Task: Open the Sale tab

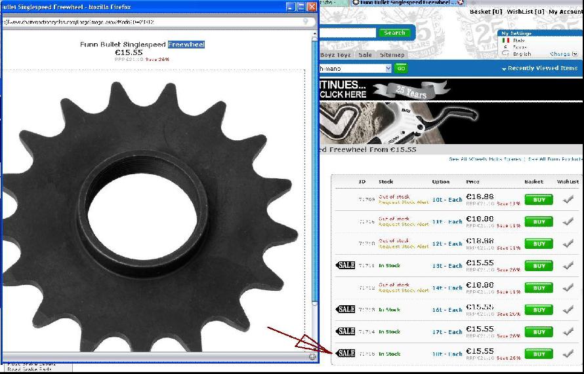Action: tap(365, 54)
